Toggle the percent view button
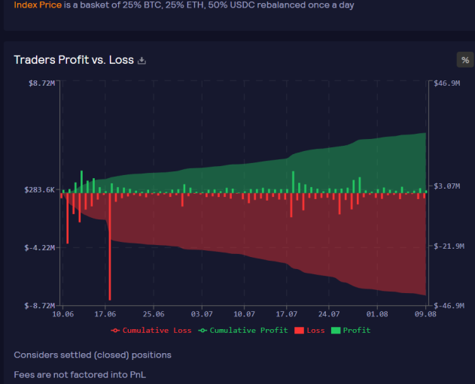Viewport: 475px width, 384px height. tap(465, 60)
